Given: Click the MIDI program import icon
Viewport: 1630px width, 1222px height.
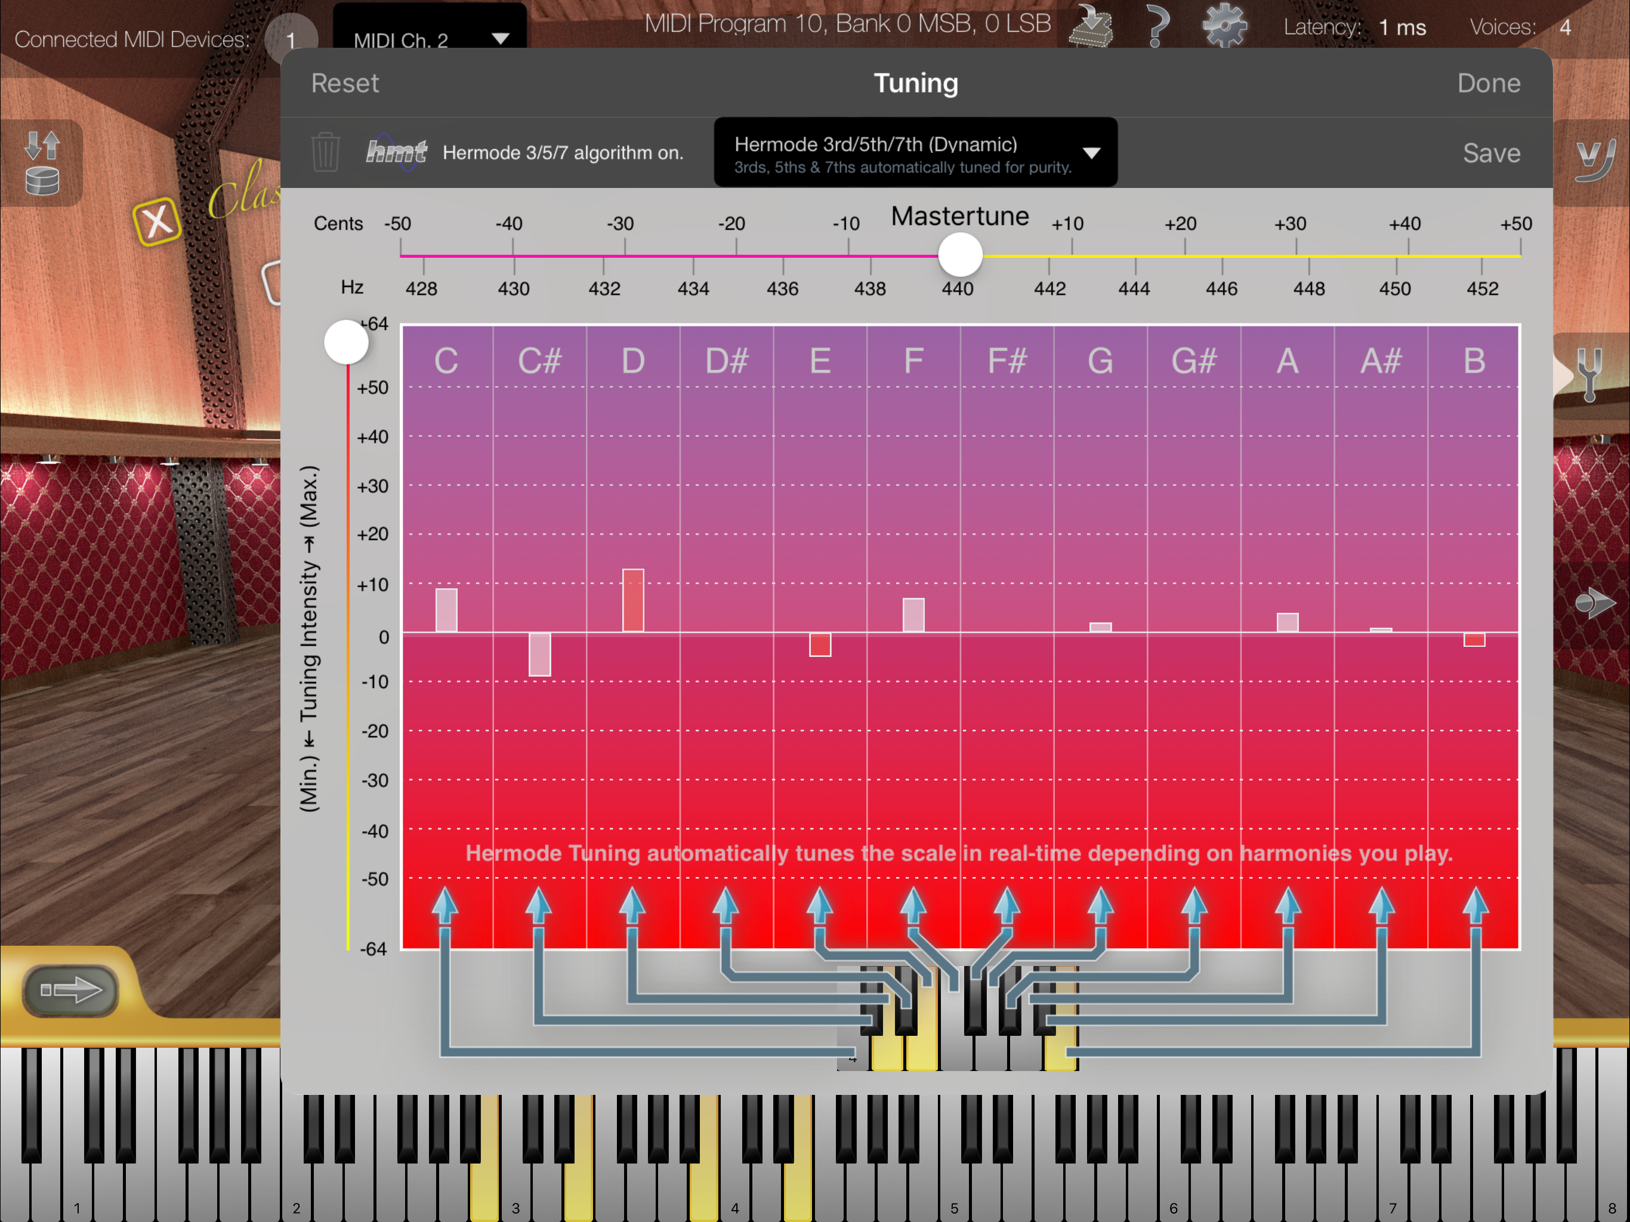Looking at the screenshot, I should click(x=1091, y=26).
